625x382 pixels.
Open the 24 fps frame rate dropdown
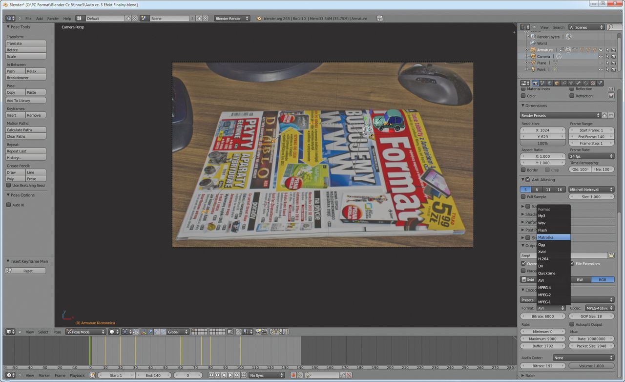591,156
